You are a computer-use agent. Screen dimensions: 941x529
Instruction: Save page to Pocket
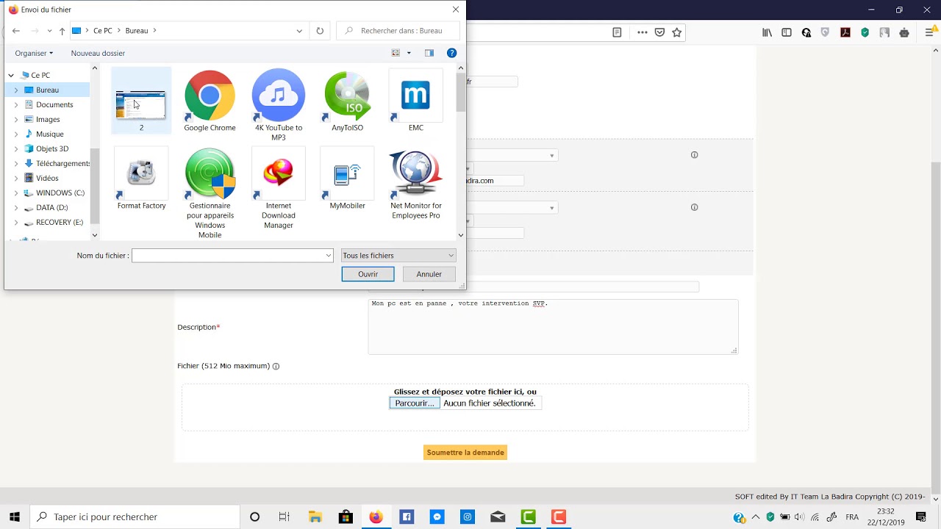[660, 32]
